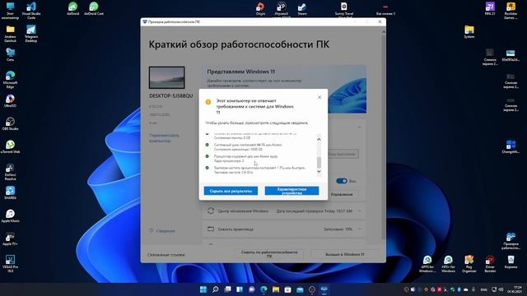Select the Тактовая частота процессора result
Image resolution: width=527 pixels, height=296 pixels.
coord(255,170)
